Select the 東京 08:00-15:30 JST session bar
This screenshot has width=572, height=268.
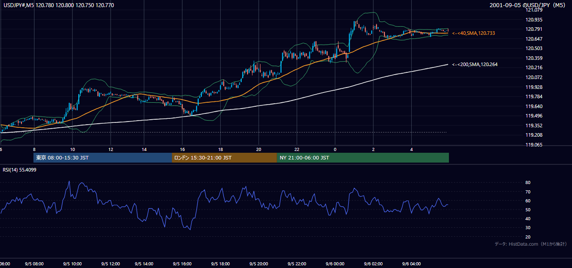tap(102, 158)
